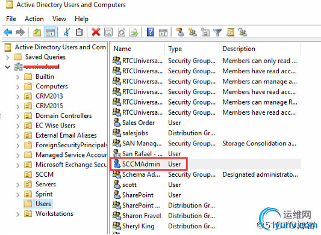
Task: Click the Add to group toolbar icon
Action: tap(243, 32)
